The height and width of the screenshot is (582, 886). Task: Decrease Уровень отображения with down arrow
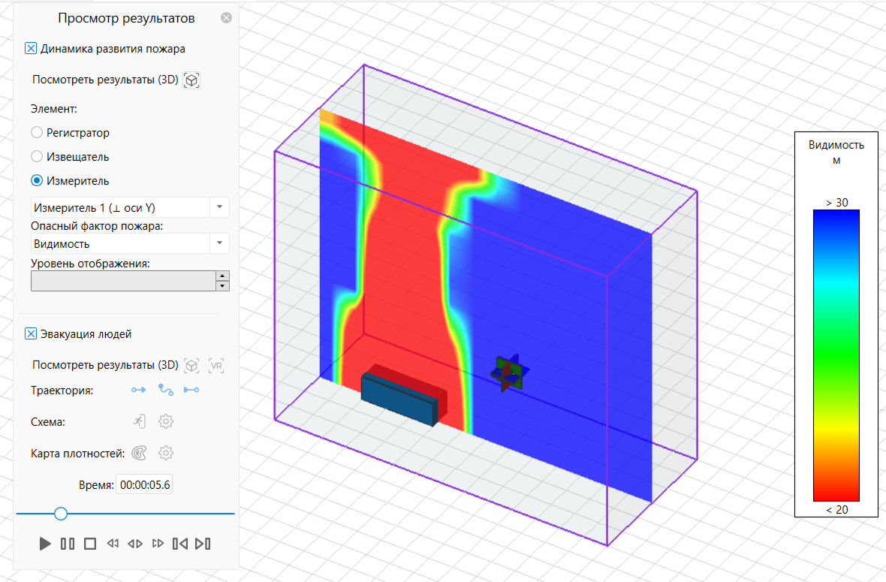(x=223, y=286)
